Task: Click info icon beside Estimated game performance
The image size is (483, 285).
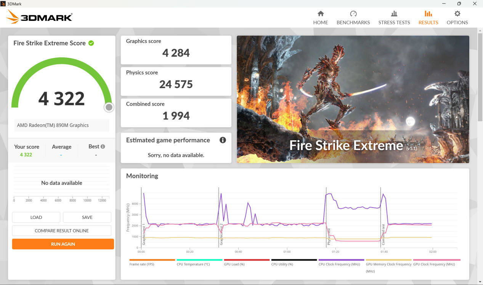Action: pyautogui.click(x=223, y=140)
